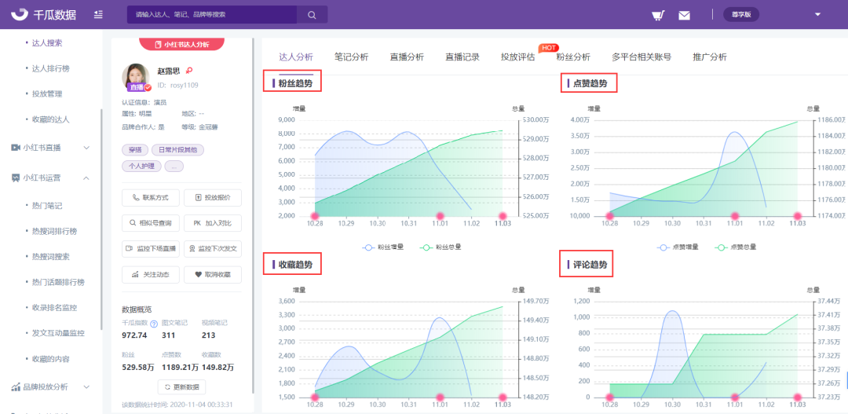Open 达人排行榜 in the sidebar
Image resolution: width=848 pixels, height=414 pixels.
coord(51,68)
